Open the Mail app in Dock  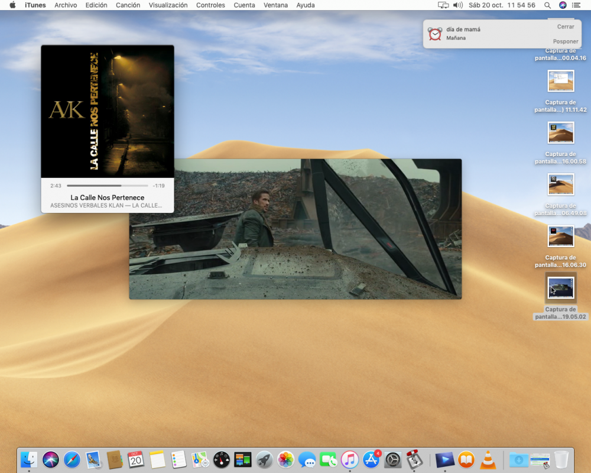point(93,460)
